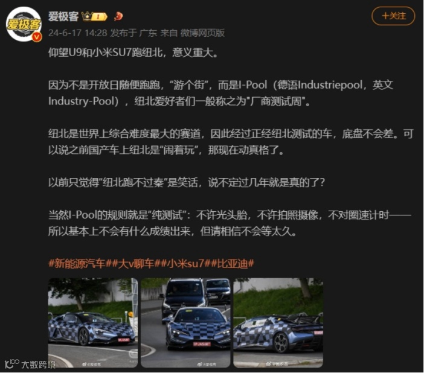The image size is (424, 373).
Task: Open first photo of camouflaged car side
Action: (93, 322)
